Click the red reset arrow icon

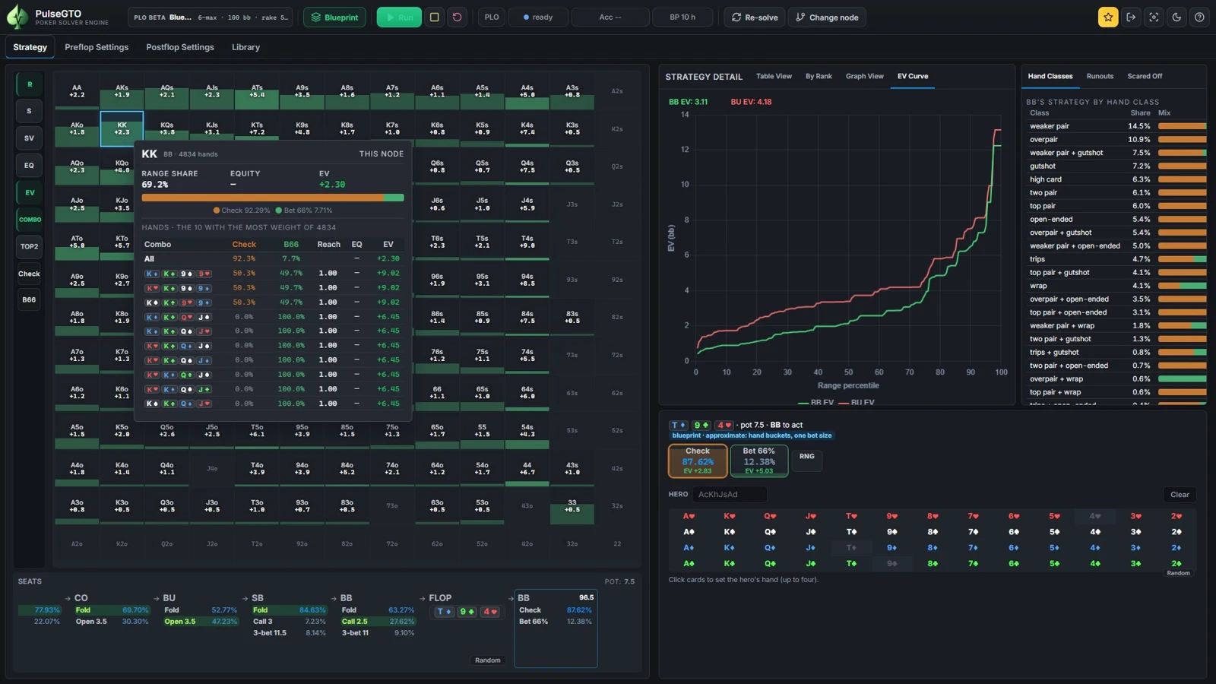coord(457,17)
